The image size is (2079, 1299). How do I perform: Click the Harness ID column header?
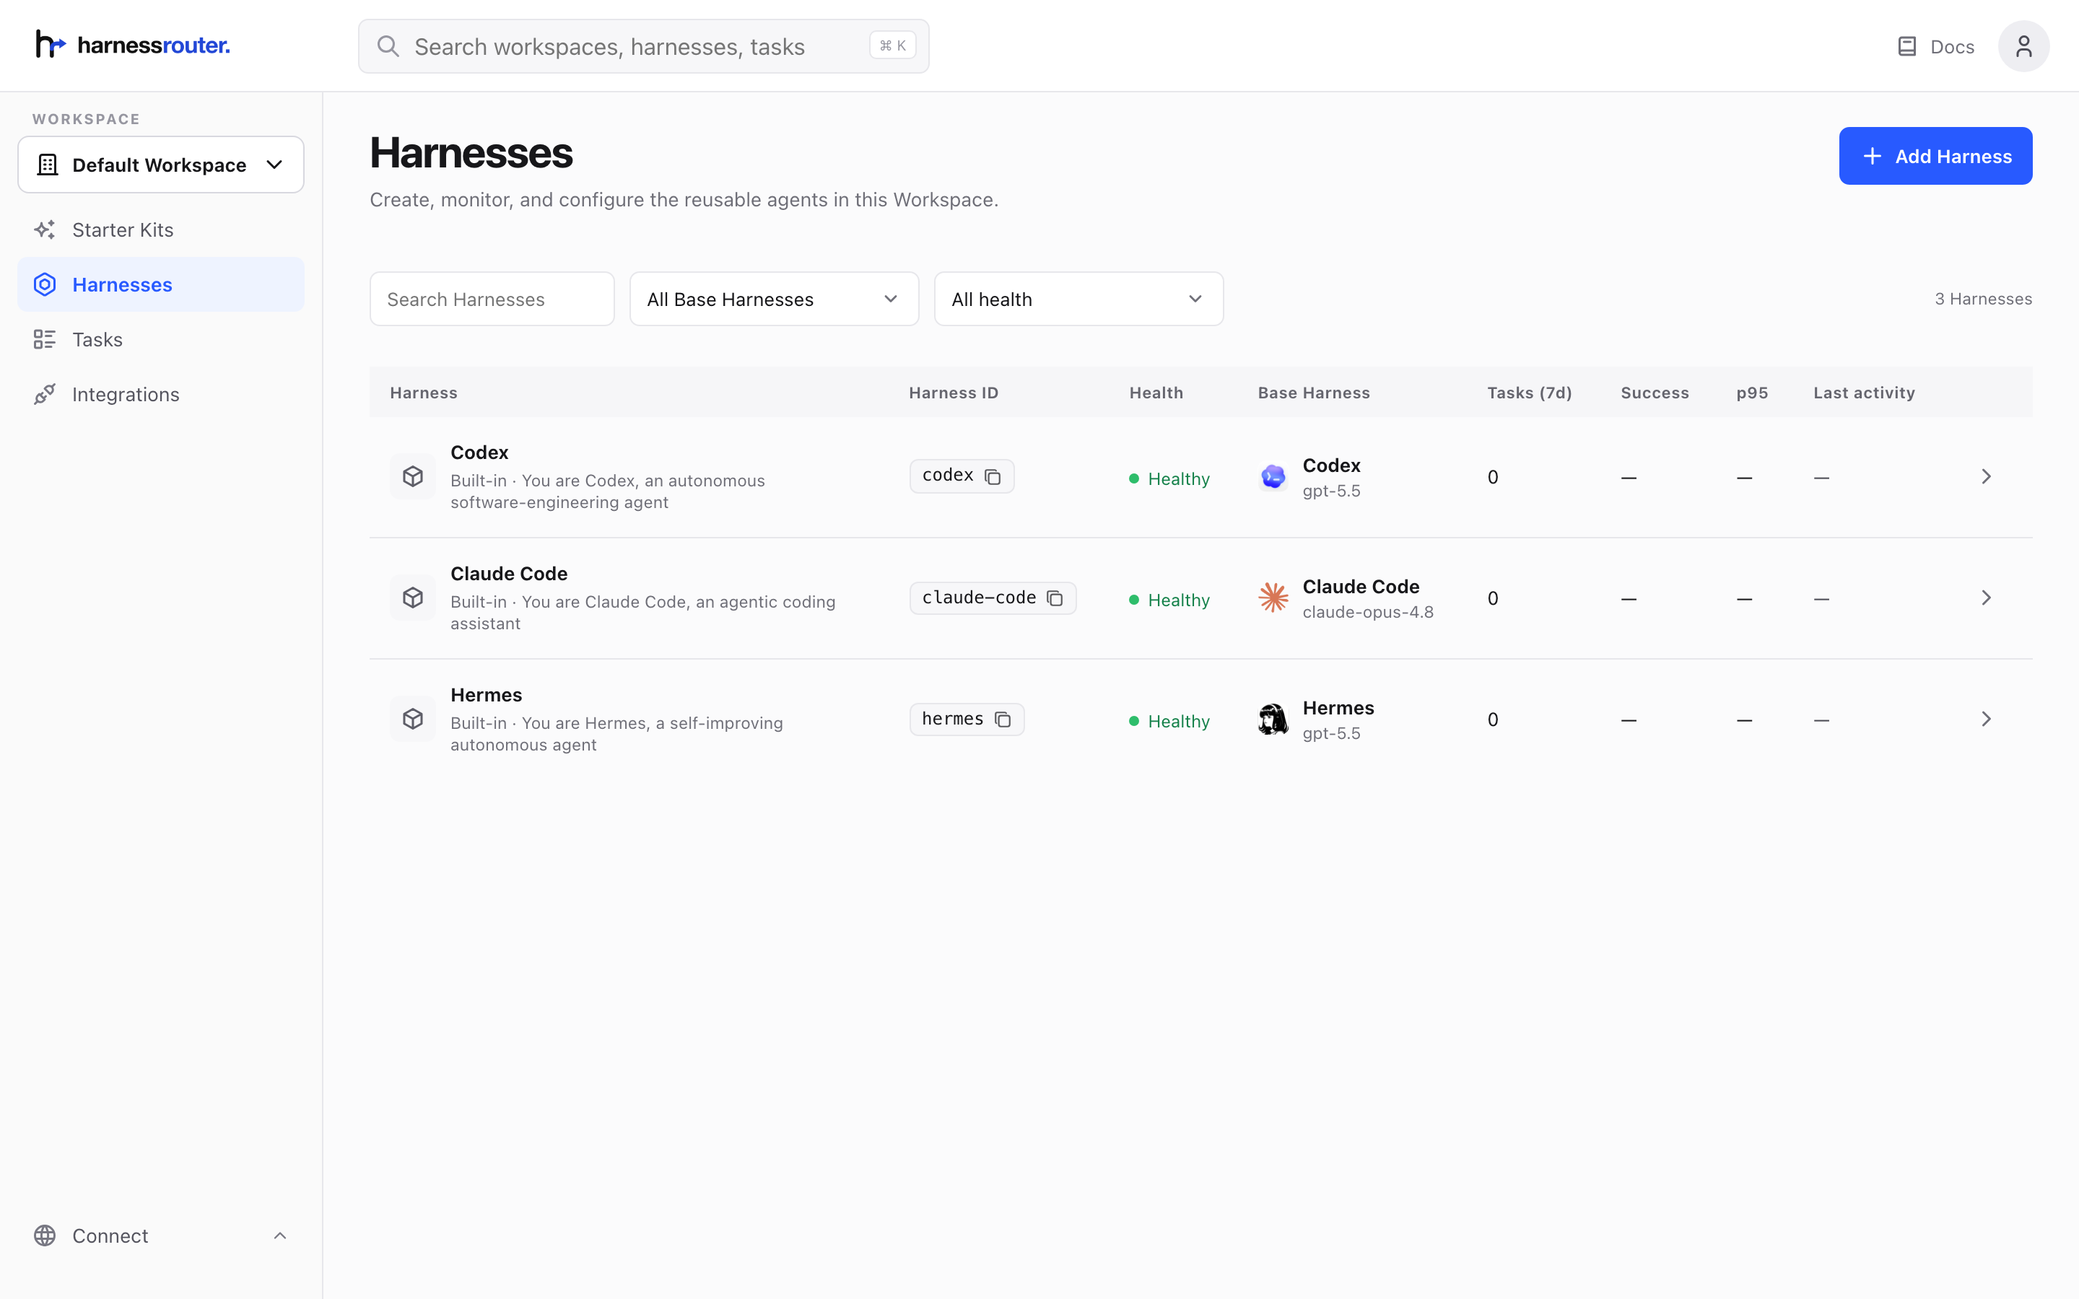pos(954,393)
